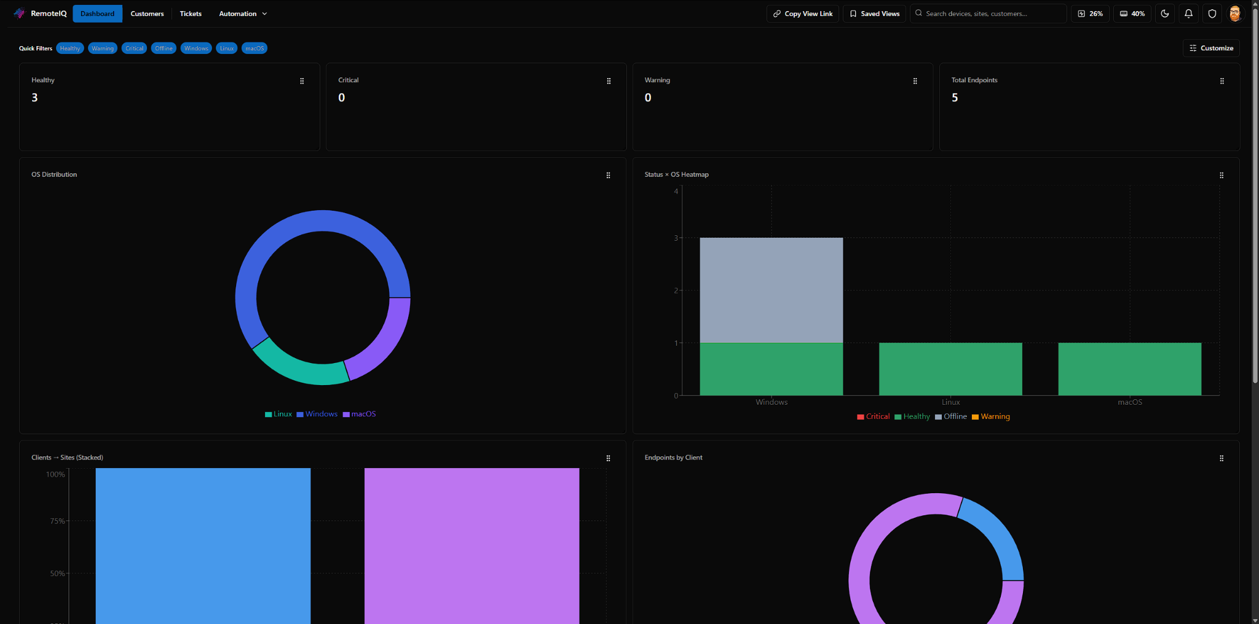The image size is (1259, 624).
Task: Click the drag handle on the Healthy card
Action: coord(302,80)
